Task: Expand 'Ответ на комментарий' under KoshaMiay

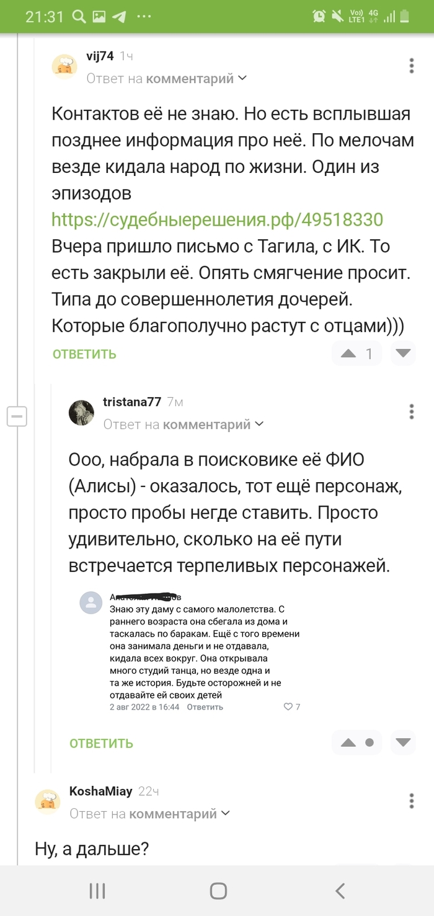Action: (149, 814)
